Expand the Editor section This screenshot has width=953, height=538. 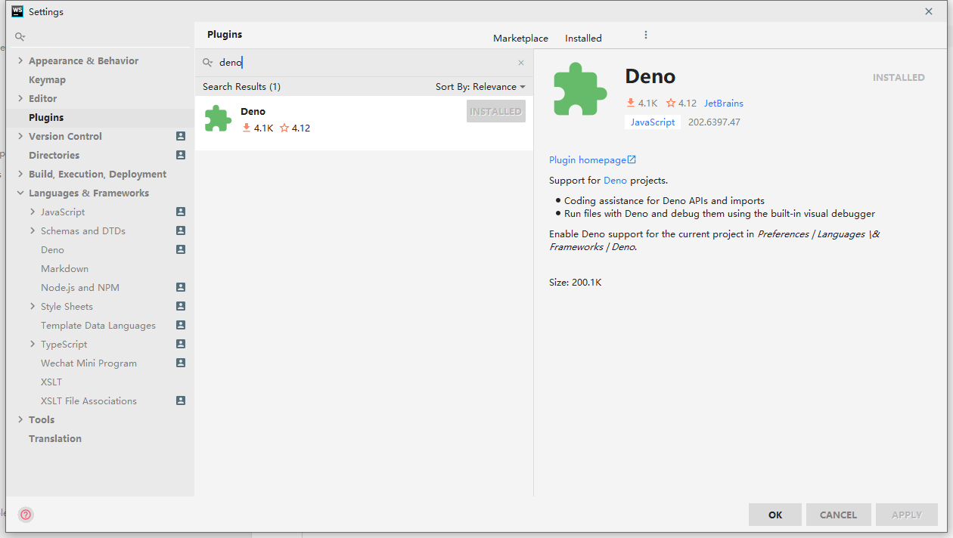20,98
